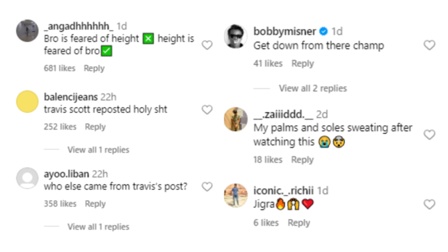This screenshot has width=448, height=252.
Task: Tap the heart icon beside __.zaiiiddd.__'s comment
Action: click(x=430, y=134)
